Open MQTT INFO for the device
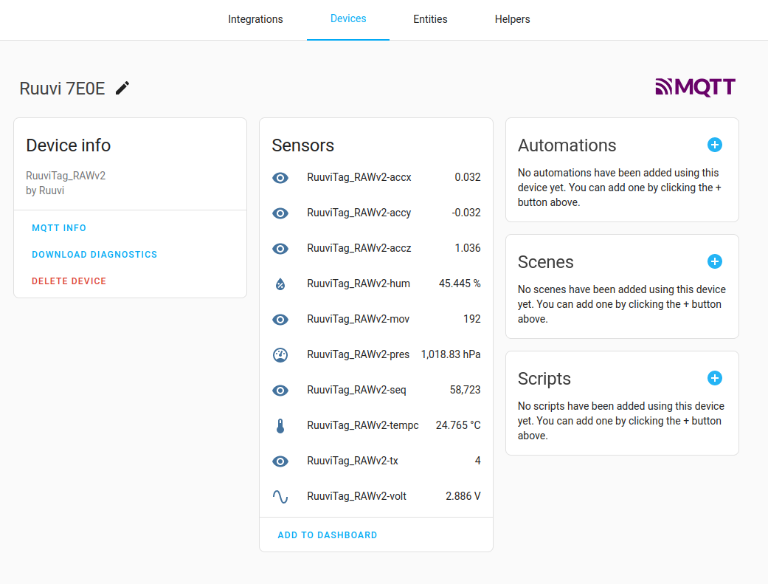 (x=59, y=228)
